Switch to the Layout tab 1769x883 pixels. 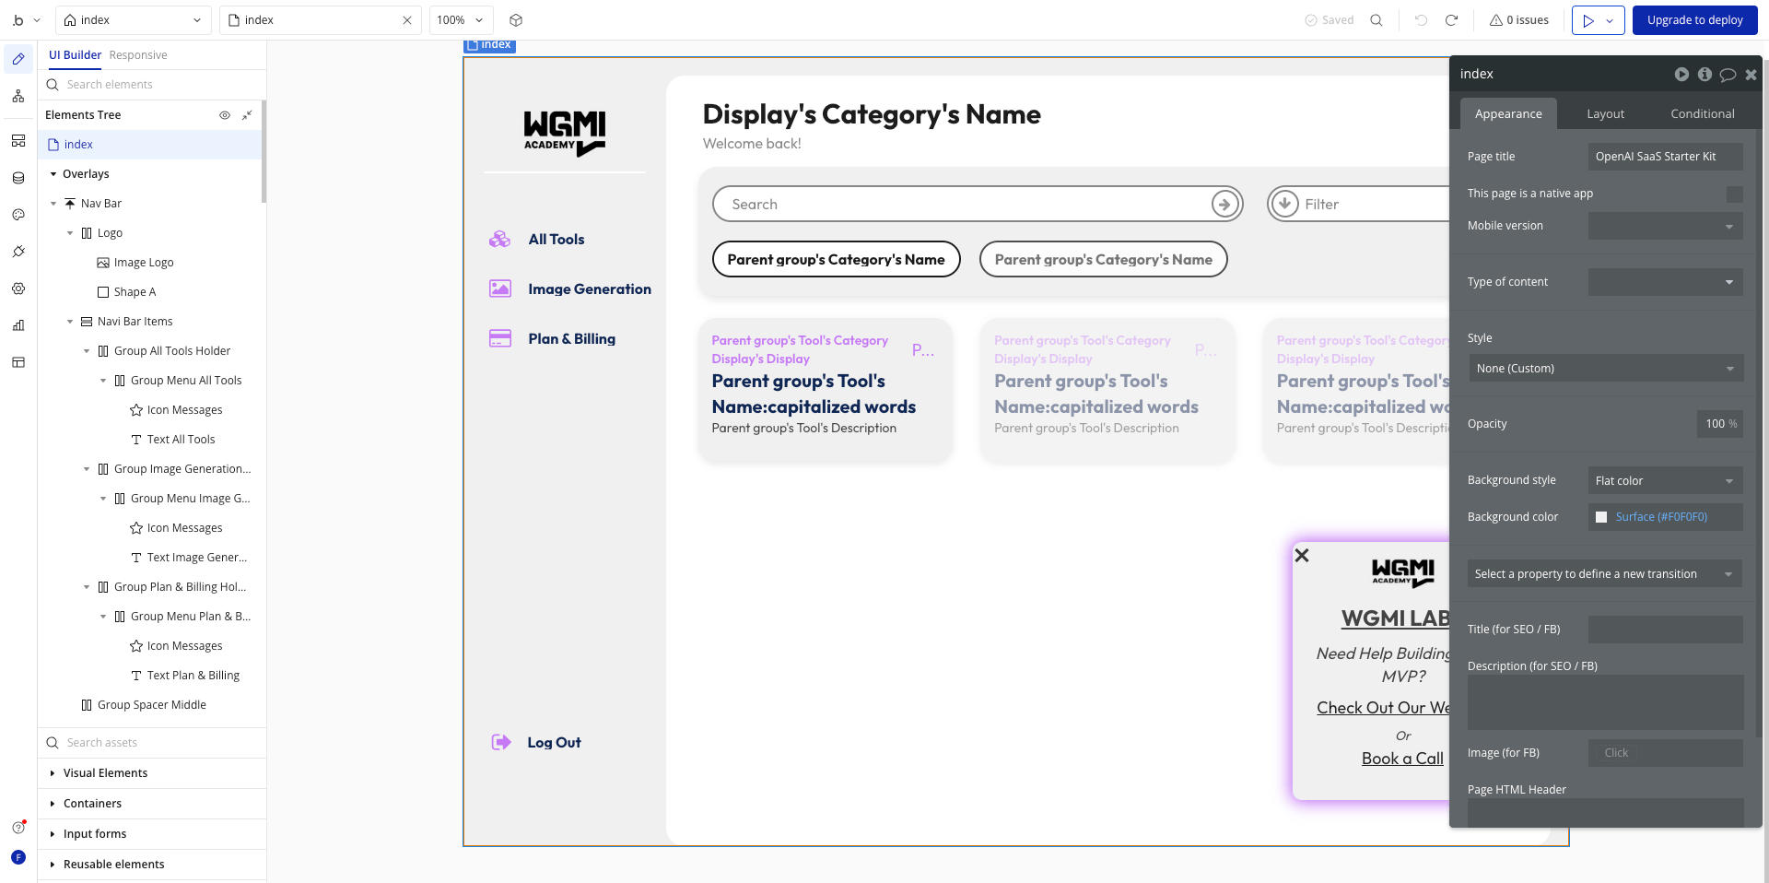point(1605,113)
